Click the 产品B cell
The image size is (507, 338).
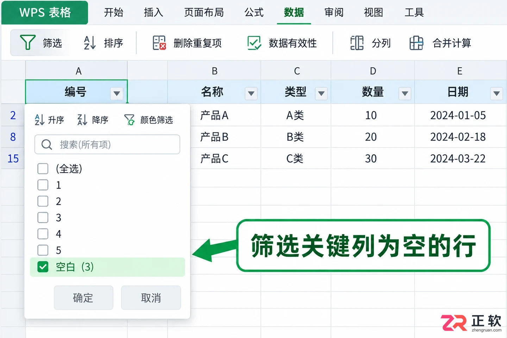point(214,137)
